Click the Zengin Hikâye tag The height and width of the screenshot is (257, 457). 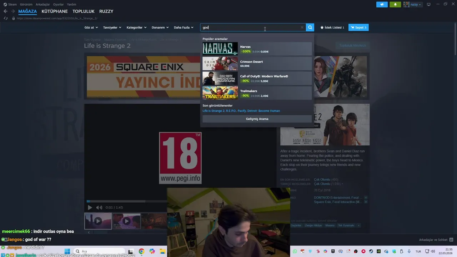point(313,225)
